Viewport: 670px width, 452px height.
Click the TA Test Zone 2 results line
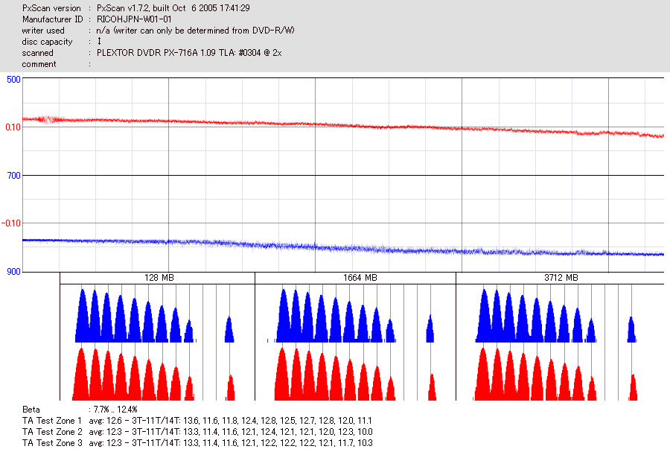[x=197, y=432]
